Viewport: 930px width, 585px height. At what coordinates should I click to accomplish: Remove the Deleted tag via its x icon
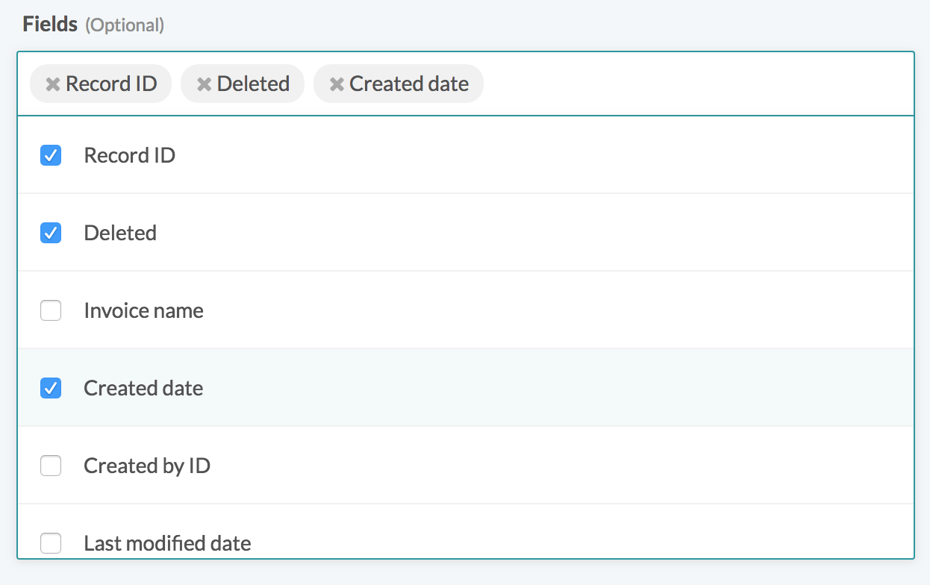click(204, 84)
